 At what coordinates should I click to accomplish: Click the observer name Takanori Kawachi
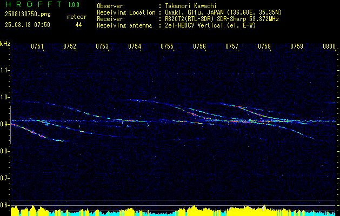190,6
